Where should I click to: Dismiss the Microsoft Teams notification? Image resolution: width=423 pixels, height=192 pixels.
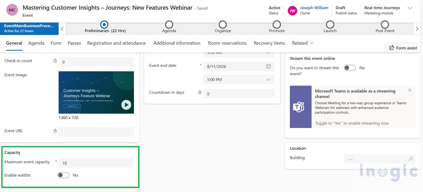[410, 90]
